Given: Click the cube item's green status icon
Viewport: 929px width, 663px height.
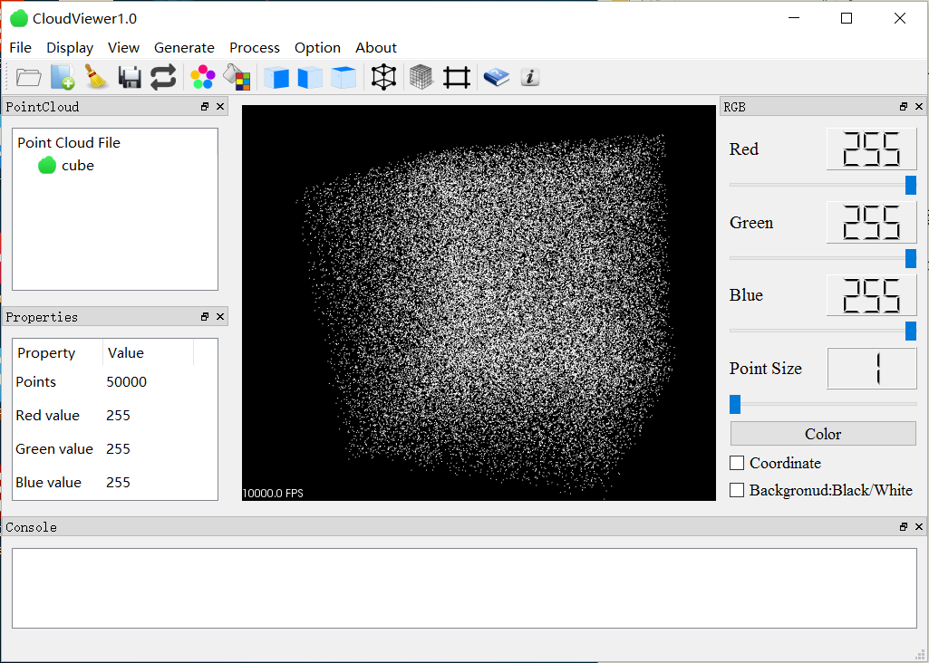Looking at the screenshot, I should [46, 165].
